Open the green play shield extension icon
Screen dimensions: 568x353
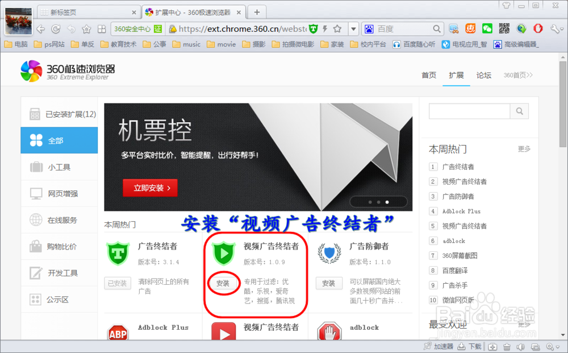[223, 254]
